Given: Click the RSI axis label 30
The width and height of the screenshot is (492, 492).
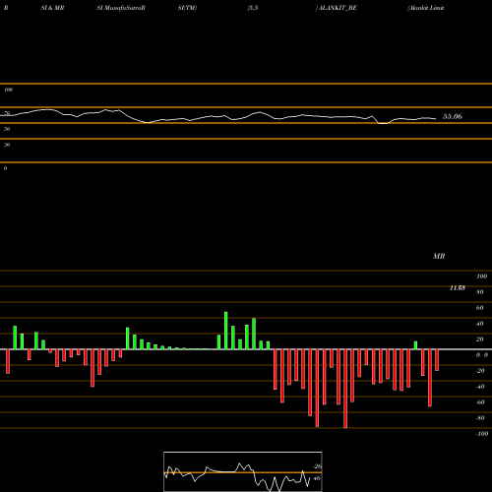Looking at the screenshot, I should point(7,145).
